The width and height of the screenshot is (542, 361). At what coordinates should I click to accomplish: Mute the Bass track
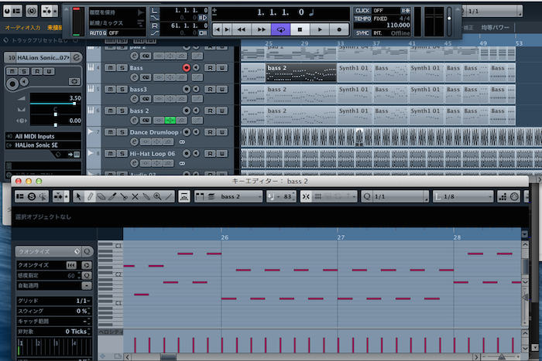pyautogui.click(x=110, y=68)
